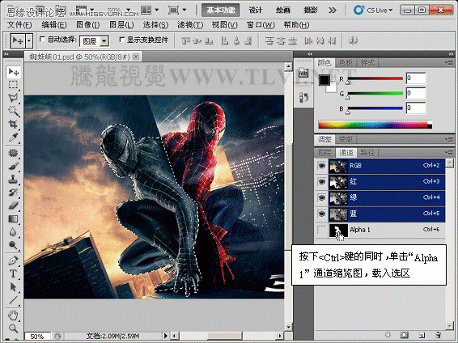Select the Rectangular Marquee tool
458x343 pixels.
click(13, 85)
